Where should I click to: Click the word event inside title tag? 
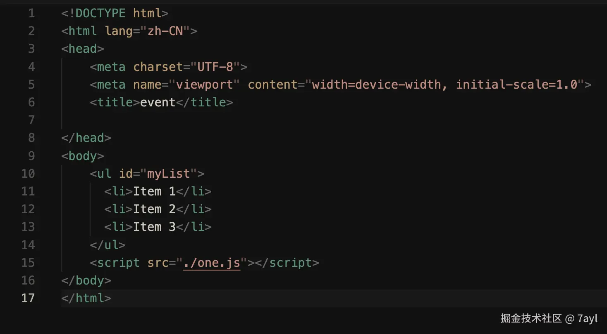pyautogui.click(x=158, y=102)
